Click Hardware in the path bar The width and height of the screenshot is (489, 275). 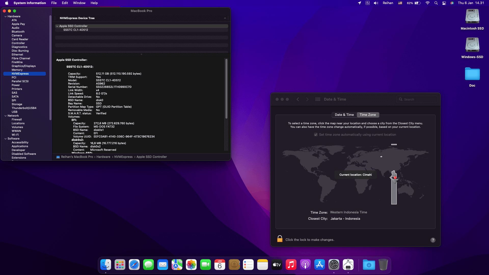[x=103, y=157]
